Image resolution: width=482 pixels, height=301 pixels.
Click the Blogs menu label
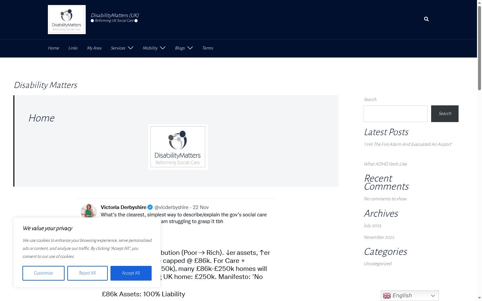pyautogui.click(x=180, y=48)
